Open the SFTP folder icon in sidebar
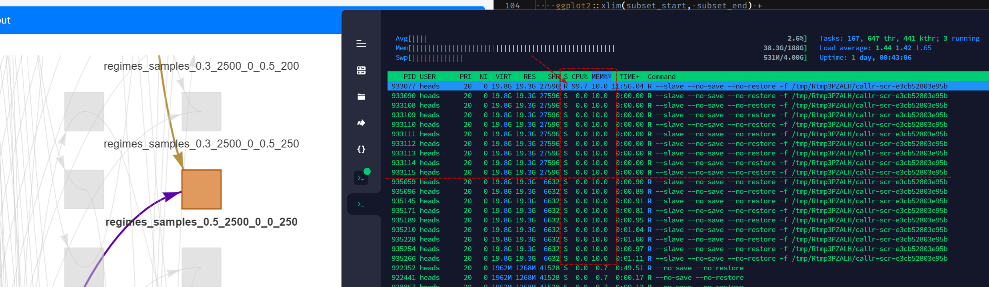Viewport: 989px width, 287px height. point(361,97)
